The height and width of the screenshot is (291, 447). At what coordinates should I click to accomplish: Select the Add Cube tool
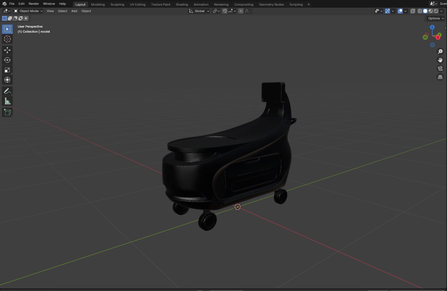7,112
